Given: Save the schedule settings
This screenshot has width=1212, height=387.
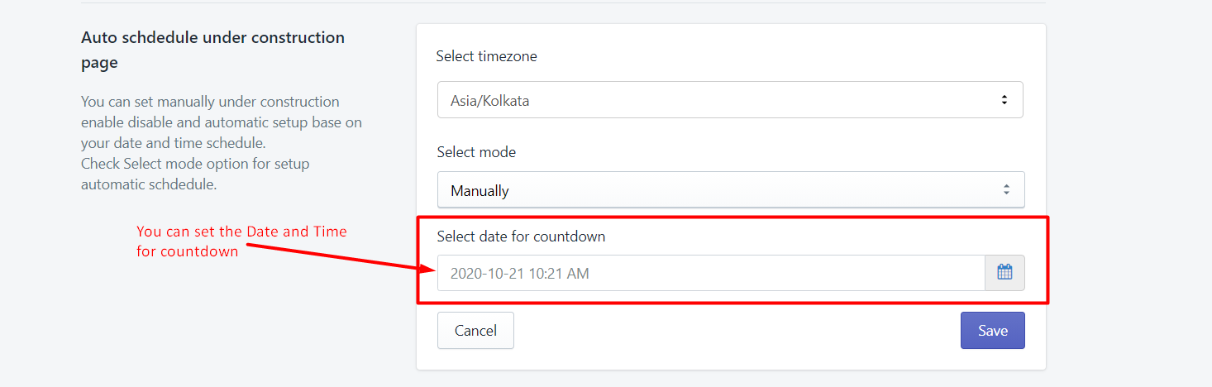Looking at the screenshot, I should [x=992, y=330].
